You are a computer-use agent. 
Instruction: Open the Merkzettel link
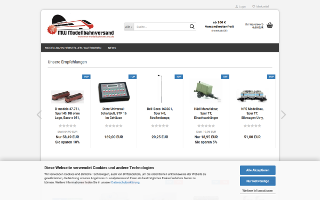[262, 7]
